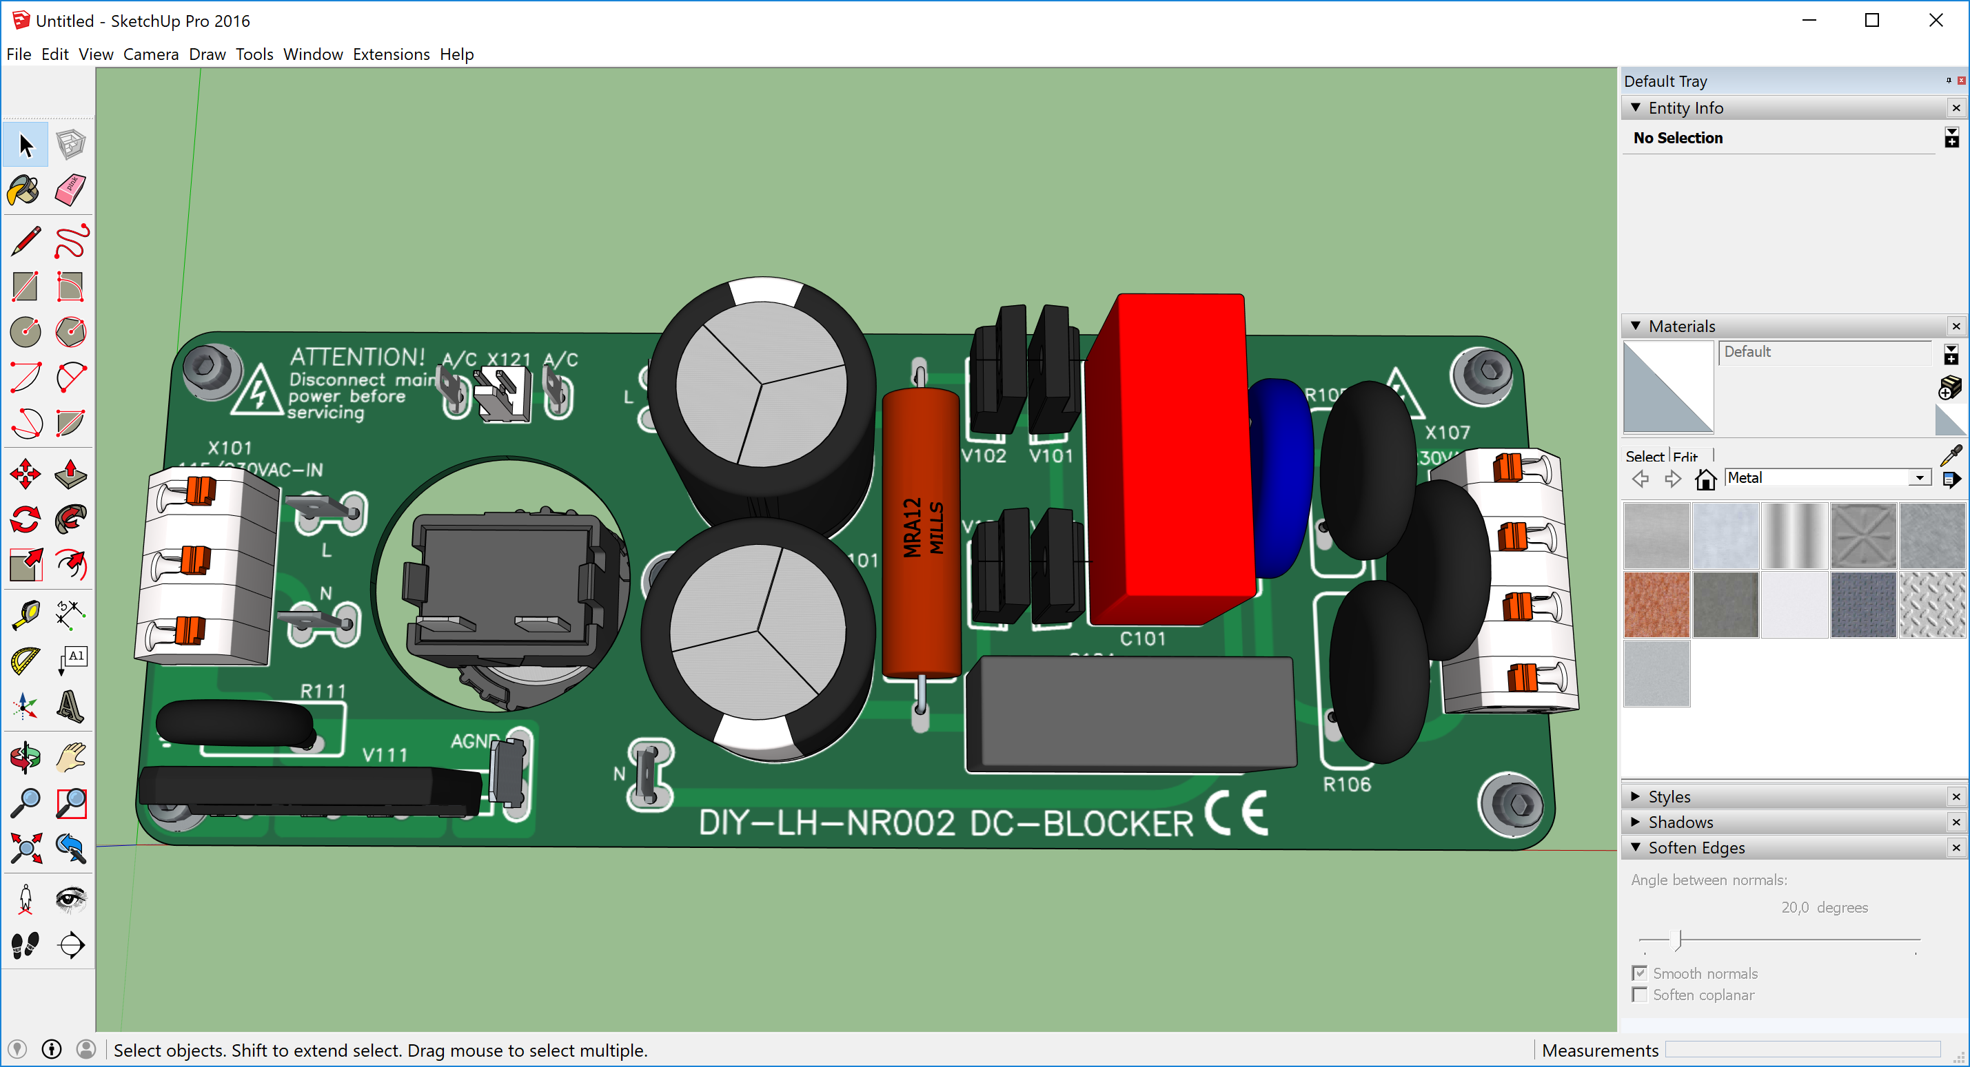Open the materials Details flyout arrow
The image size is (1970, 1067).
[1951, 479]
